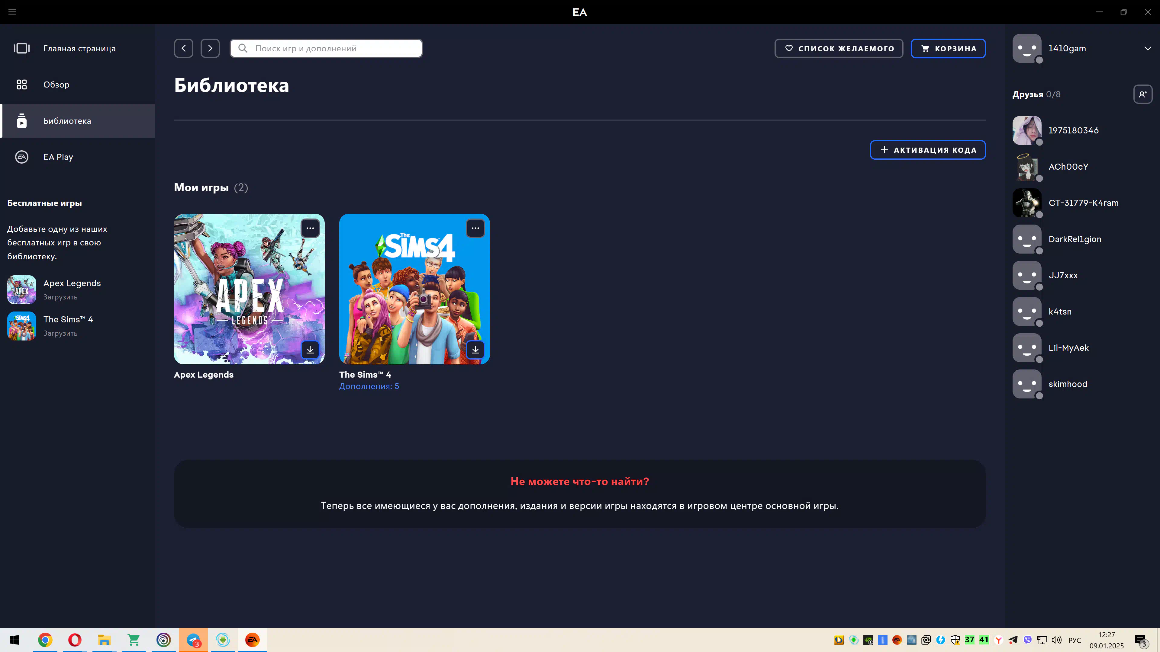Open The Sims 4 three-dots options menu
Image resolution: width=1160 pixels, height=652 pixels.
tap(475, 228)
